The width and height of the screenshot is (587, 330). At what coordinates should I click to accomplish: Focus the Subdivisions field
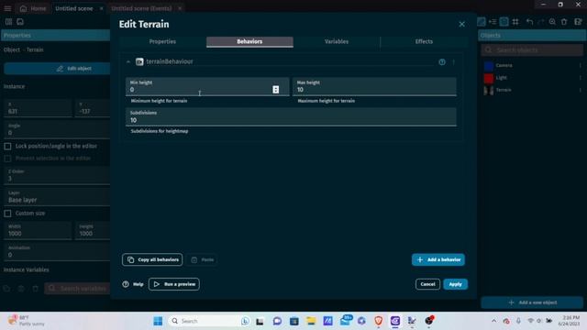pos(291,117)
